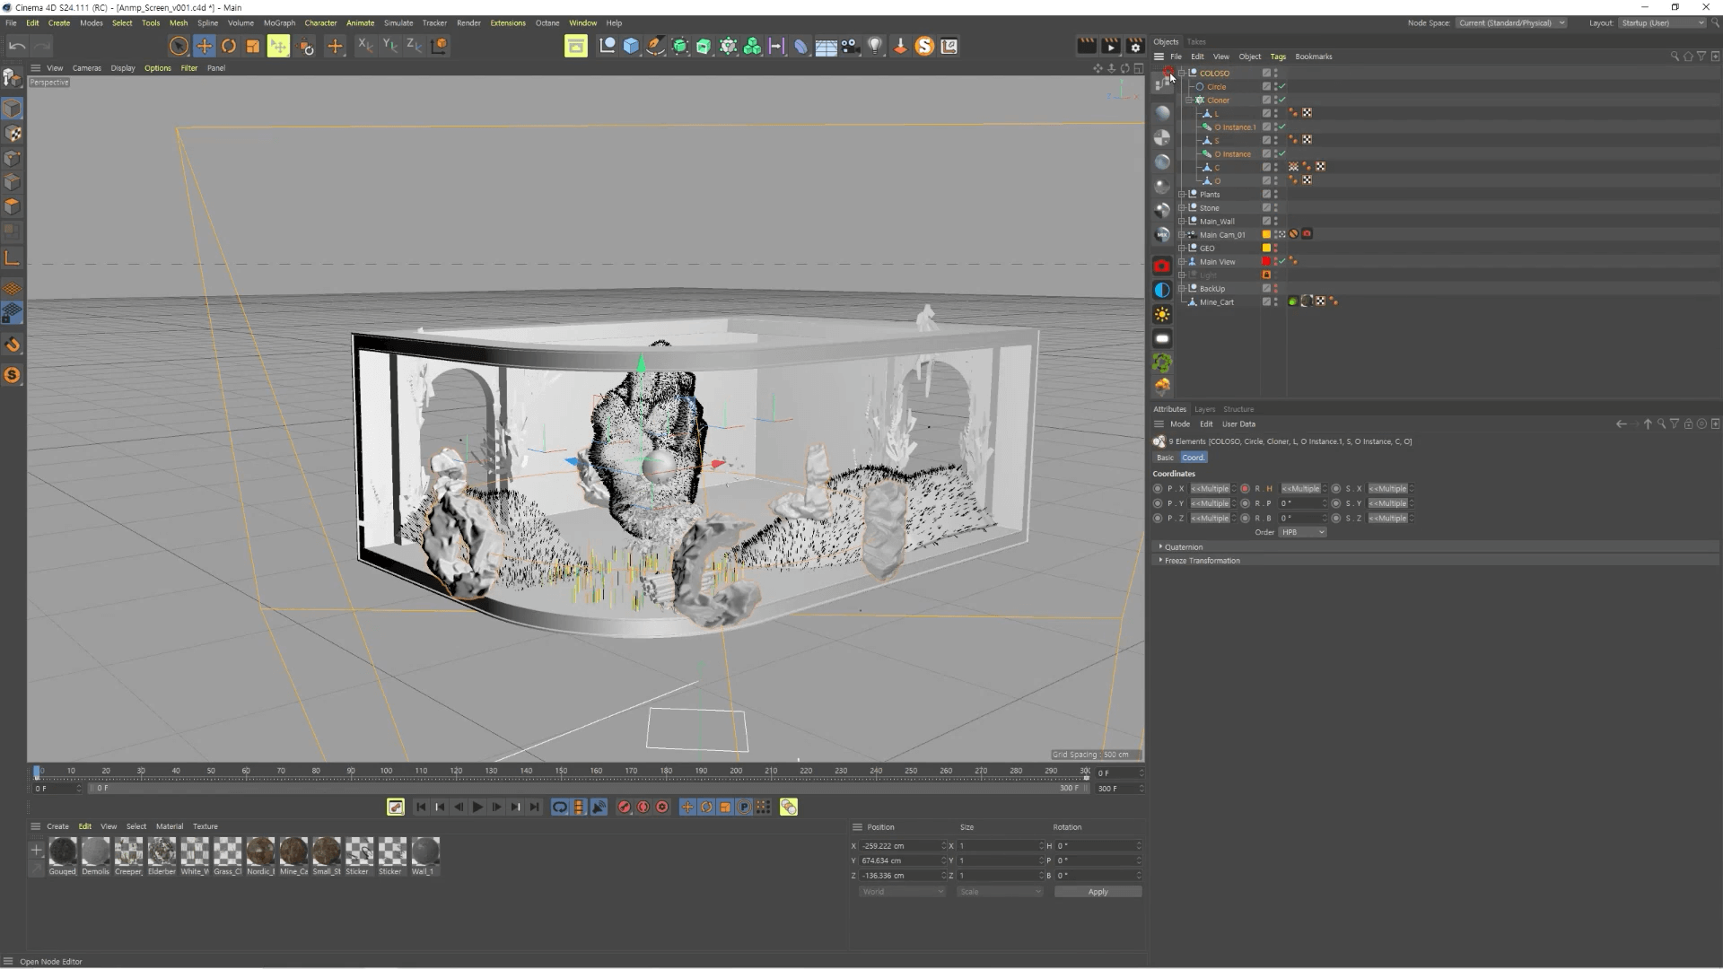Toggle the Circle object's enable checkmark

tap(1282, 87)
